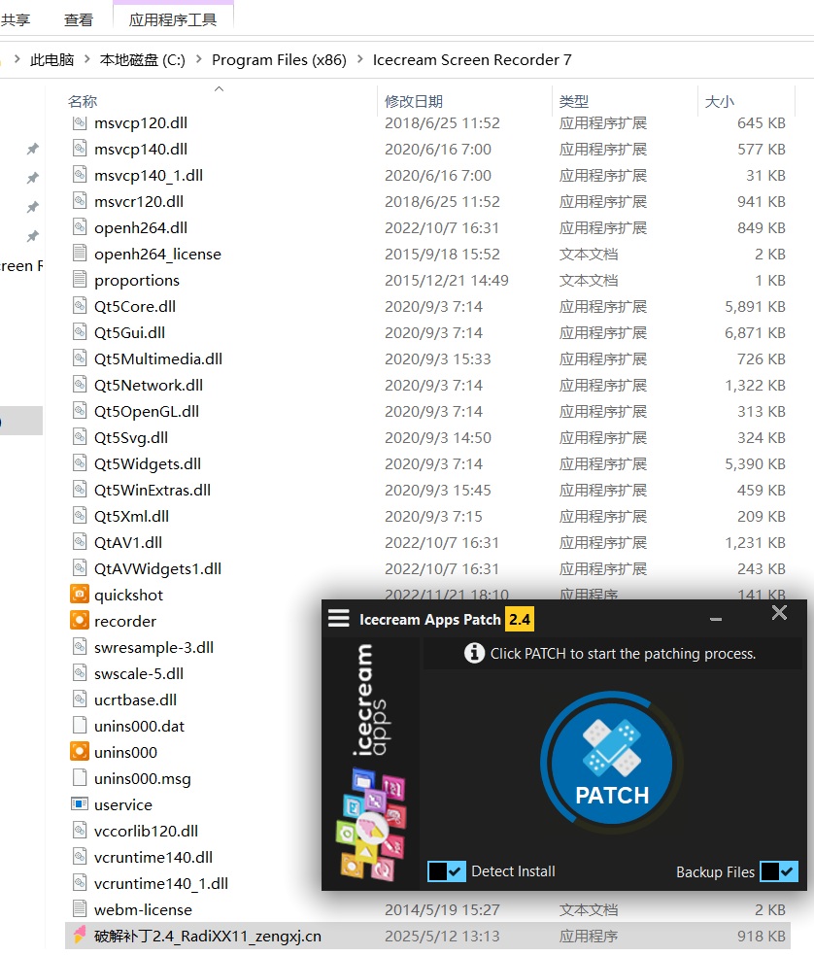Select the QtAV1.dll file name

(x=128, y=543)
